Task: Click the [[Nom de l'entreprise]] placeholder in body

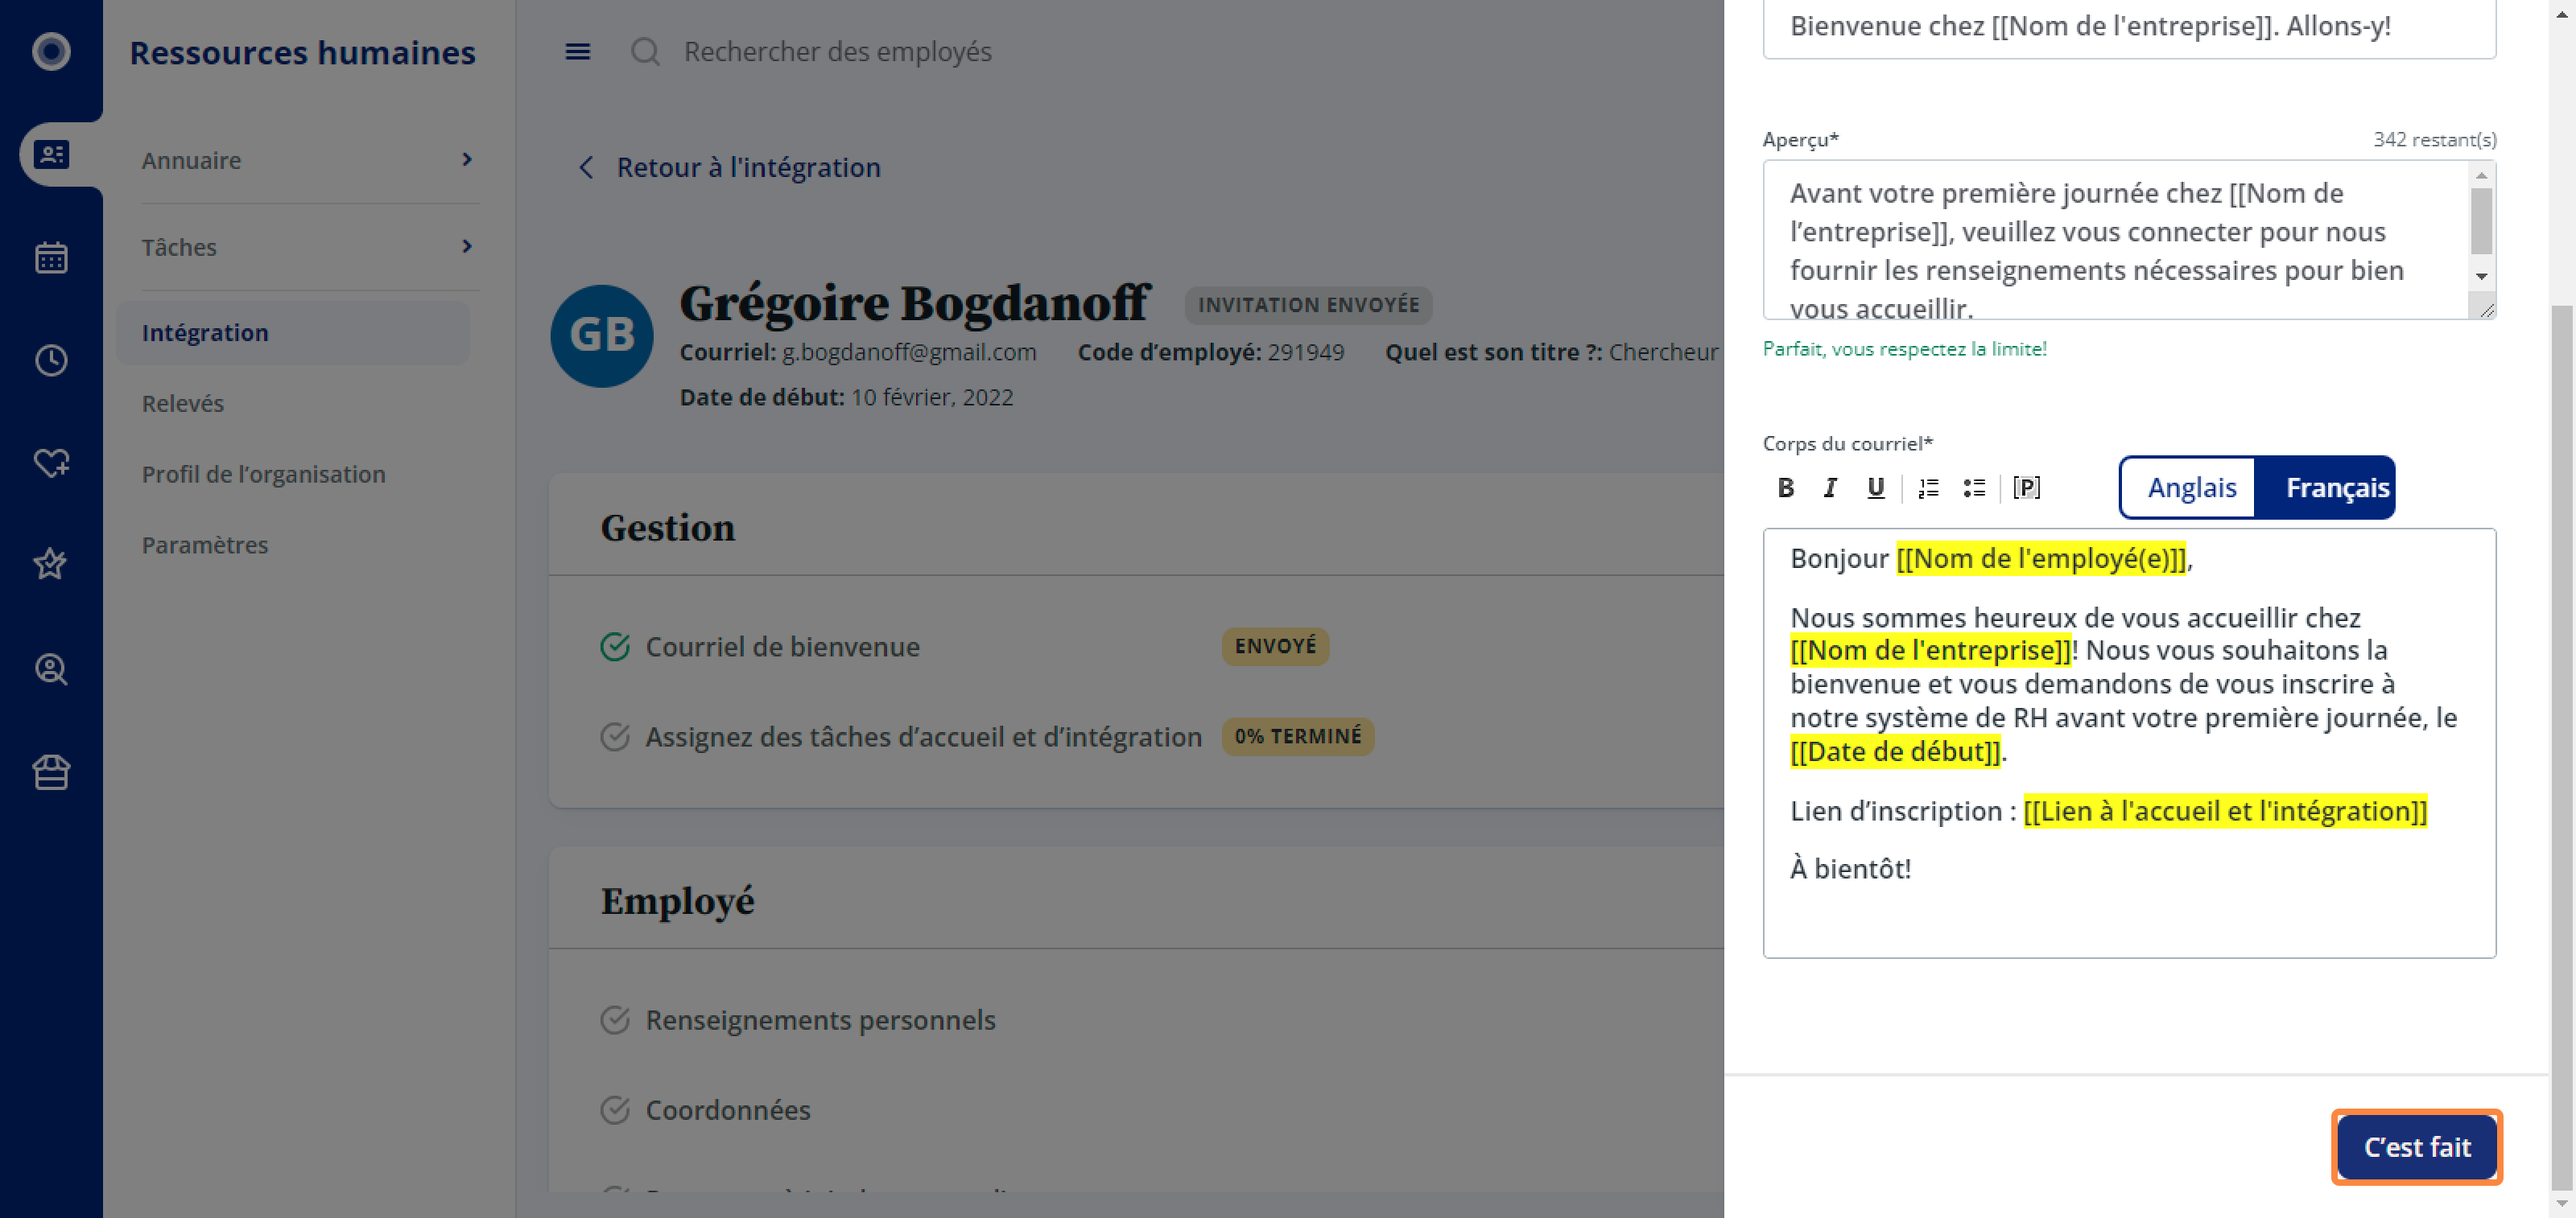Action: (x=1930, y=651)
